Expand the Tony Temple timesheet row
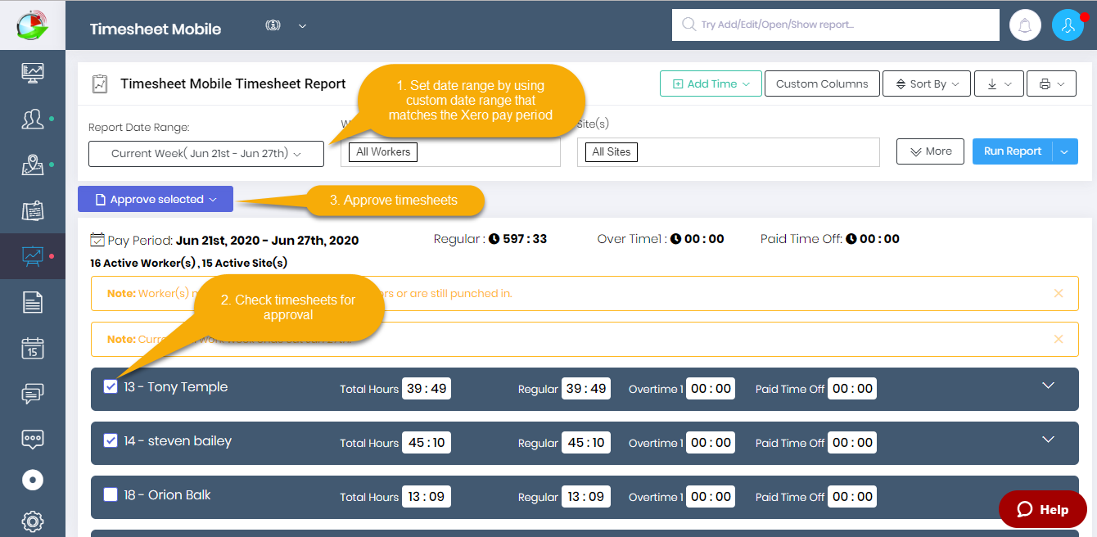Viewport: 1097px width, 537px height. [1048, 386]
